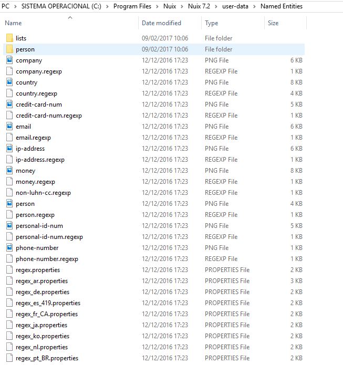
Task: Expand chevron after SISTEMA OPERACIONAL (C:)
Action: (x=107, y=6)
